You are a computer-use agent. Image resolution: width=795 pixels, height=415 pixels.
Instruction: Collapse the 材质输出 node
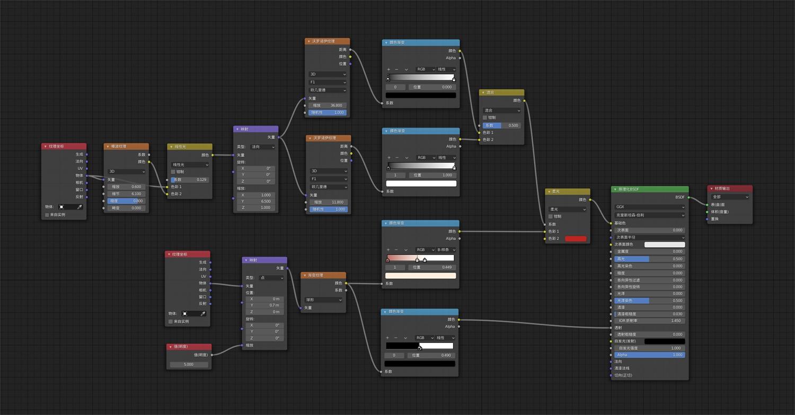pyautogui.click(x=711, y=188)
